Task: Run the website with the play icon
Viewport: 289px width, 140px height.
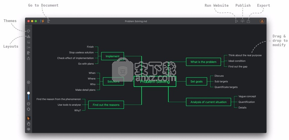Action: [237, 21]
